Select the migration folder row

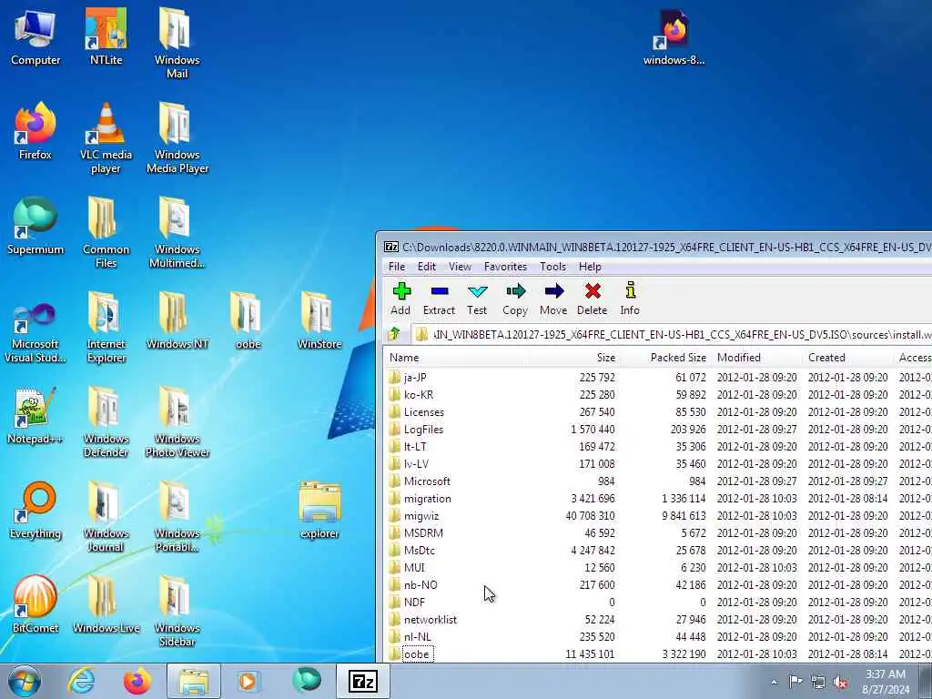tap(659, 498)
